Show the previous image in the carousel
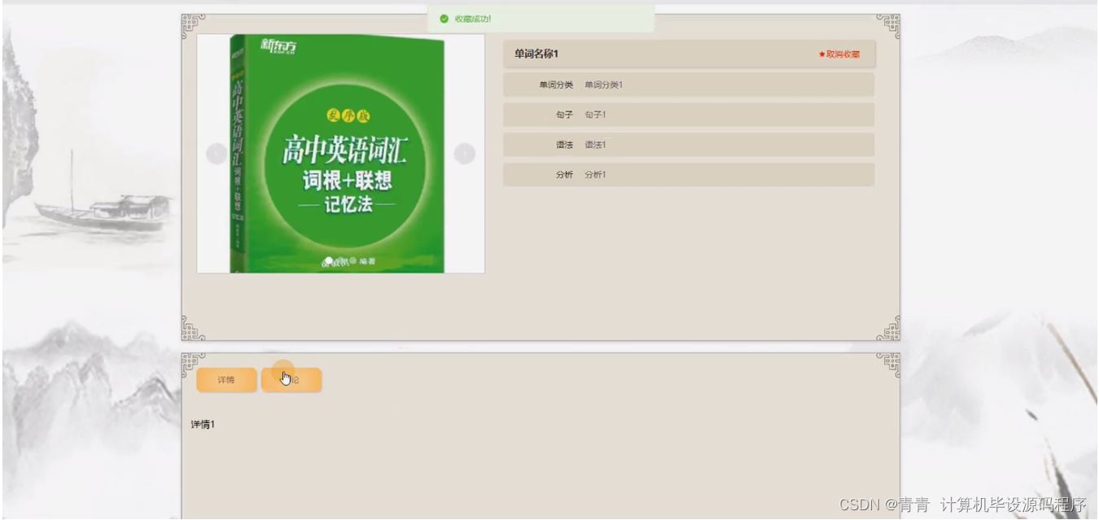Screen dimensions: 1099x520 pos(216,153)
